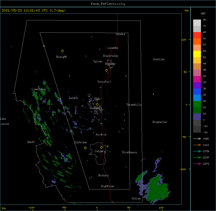Viewport: 216px width, 211px height.
Task: Click the HighRiver label
Action: [x=108, y=186]
